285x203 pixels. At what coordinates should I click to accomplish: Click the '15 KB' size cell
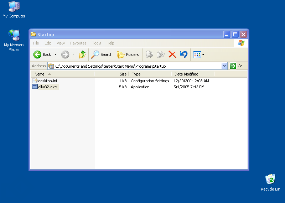122,87
